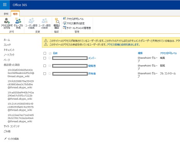180x144 pixels.
Task: Go to ホーム in left navigation
Action: point(7,40)
